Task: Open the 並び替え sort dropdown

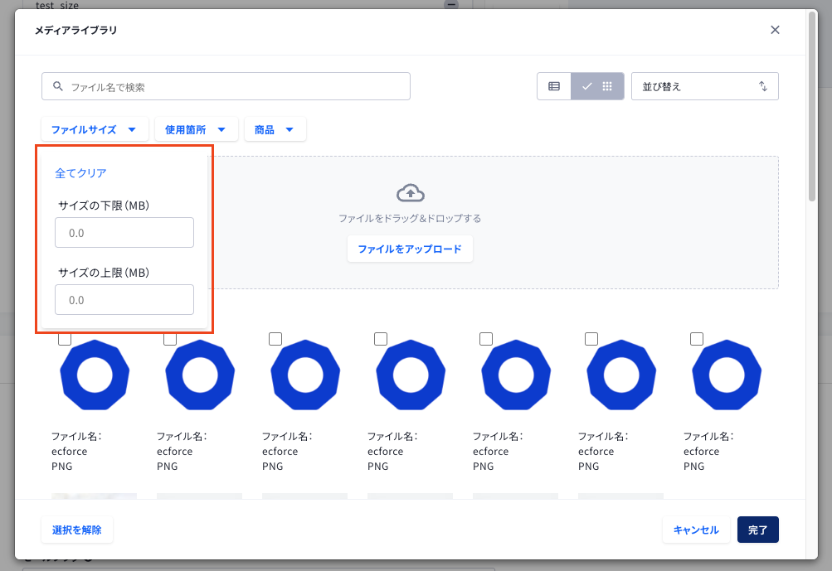Action: point(704,86)
